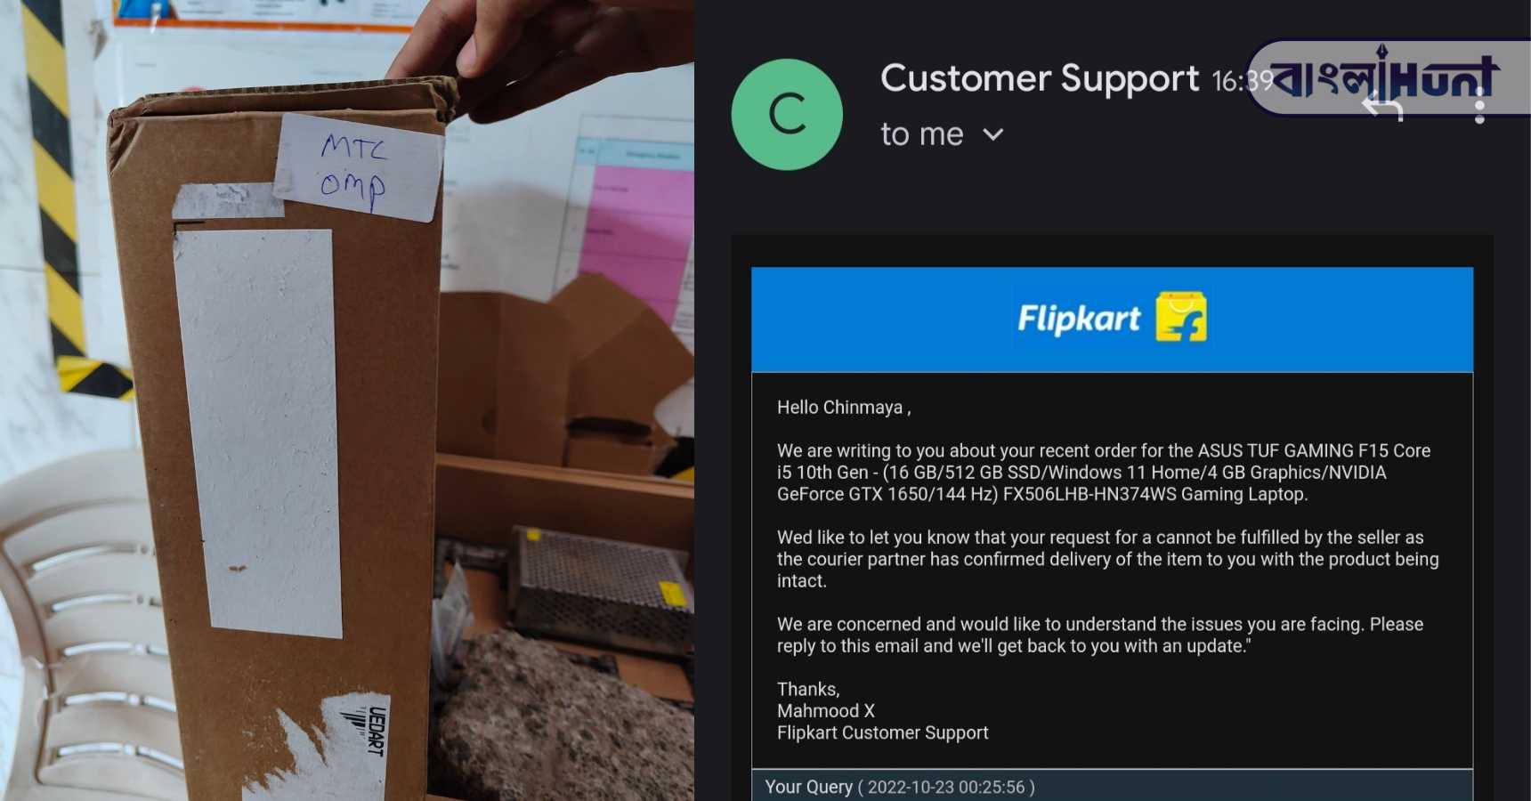Open the three-dot more options menu
This screenshot has height=801, width=1531.
pyautogui.click(x=1479, y=107)
